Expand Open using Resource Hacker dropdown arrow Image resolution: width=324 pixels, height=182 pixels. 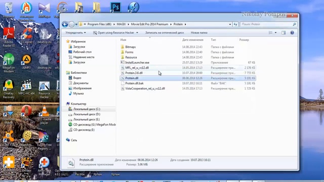coord(137,32)
